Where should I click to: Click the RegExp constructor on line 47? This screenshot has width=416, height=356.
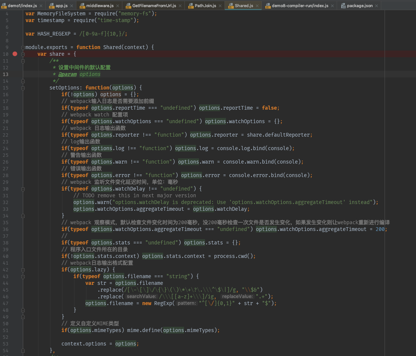click(163, 303)
